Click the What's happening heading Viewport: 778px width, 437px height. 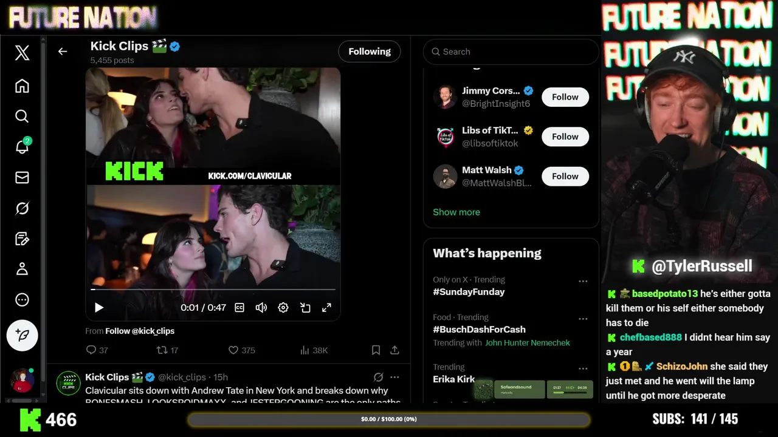pos(487,253)
